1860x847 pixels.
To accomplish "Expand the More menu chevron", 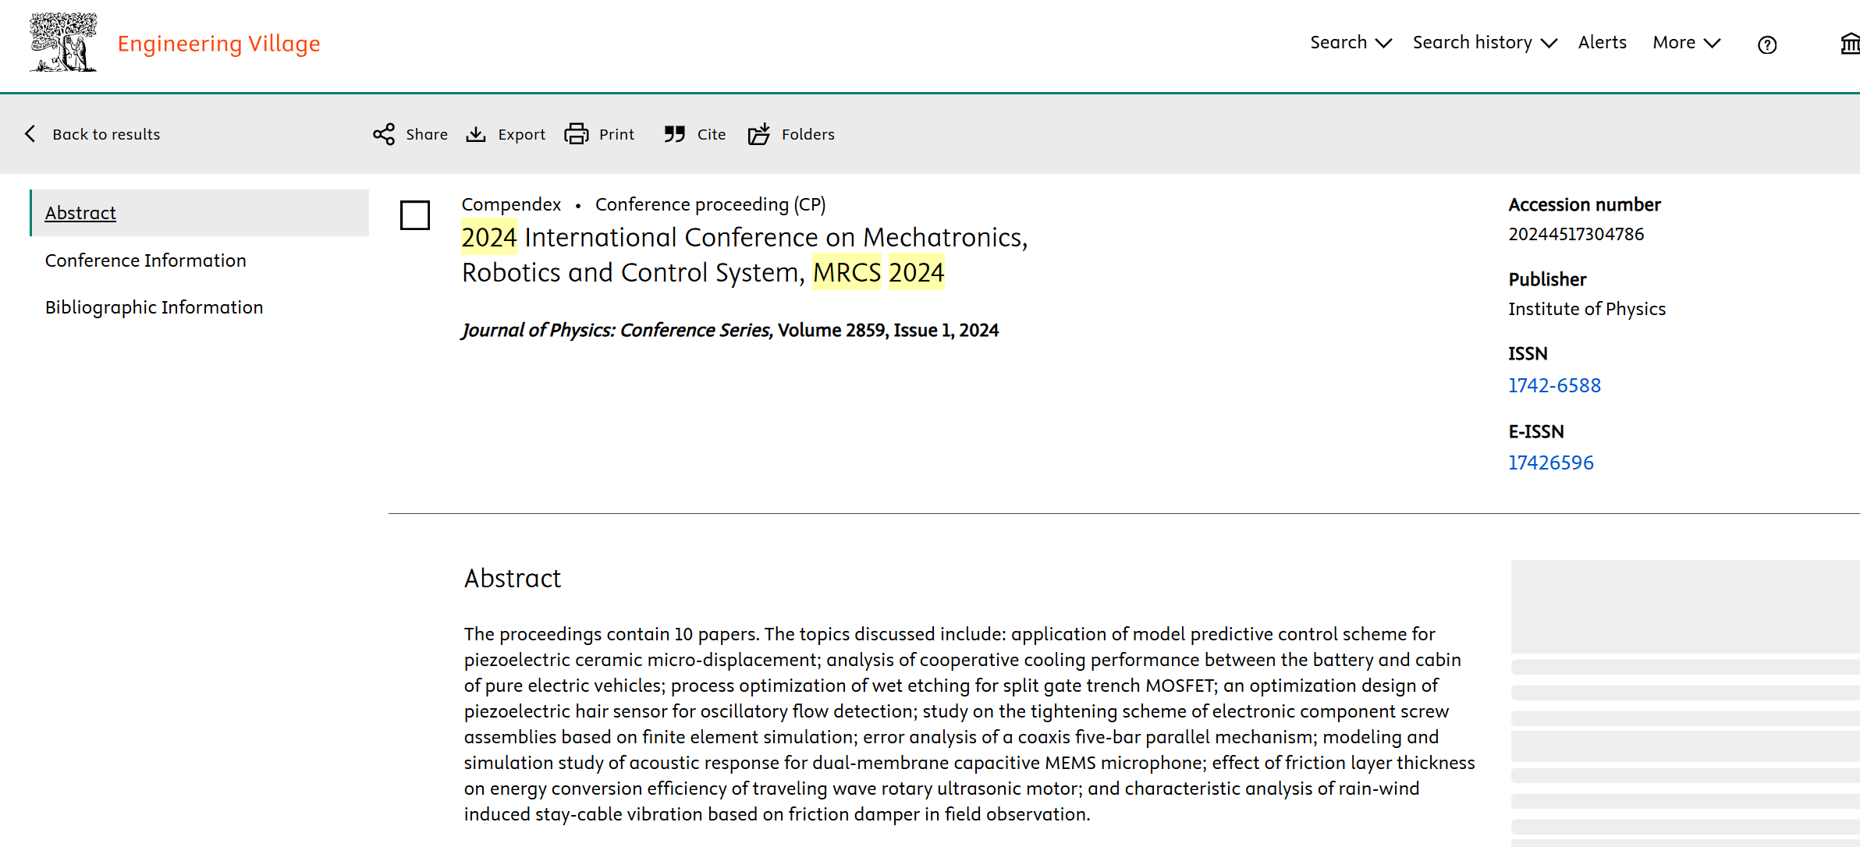I will pyautogui.click(x=1712, y=43).
